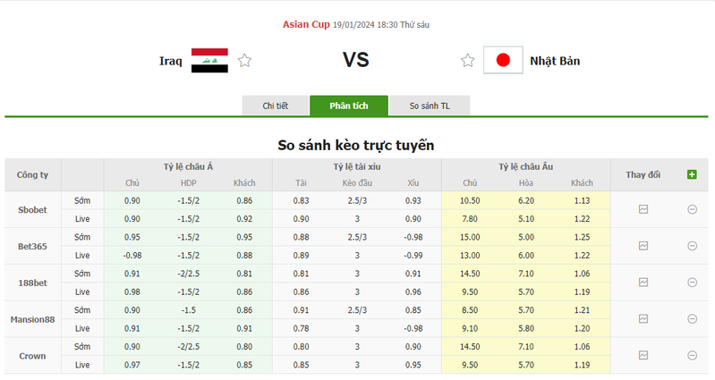Click Sbobet early draw odds 6.20
Screen dimensions: 715x380
click(526, 200)
